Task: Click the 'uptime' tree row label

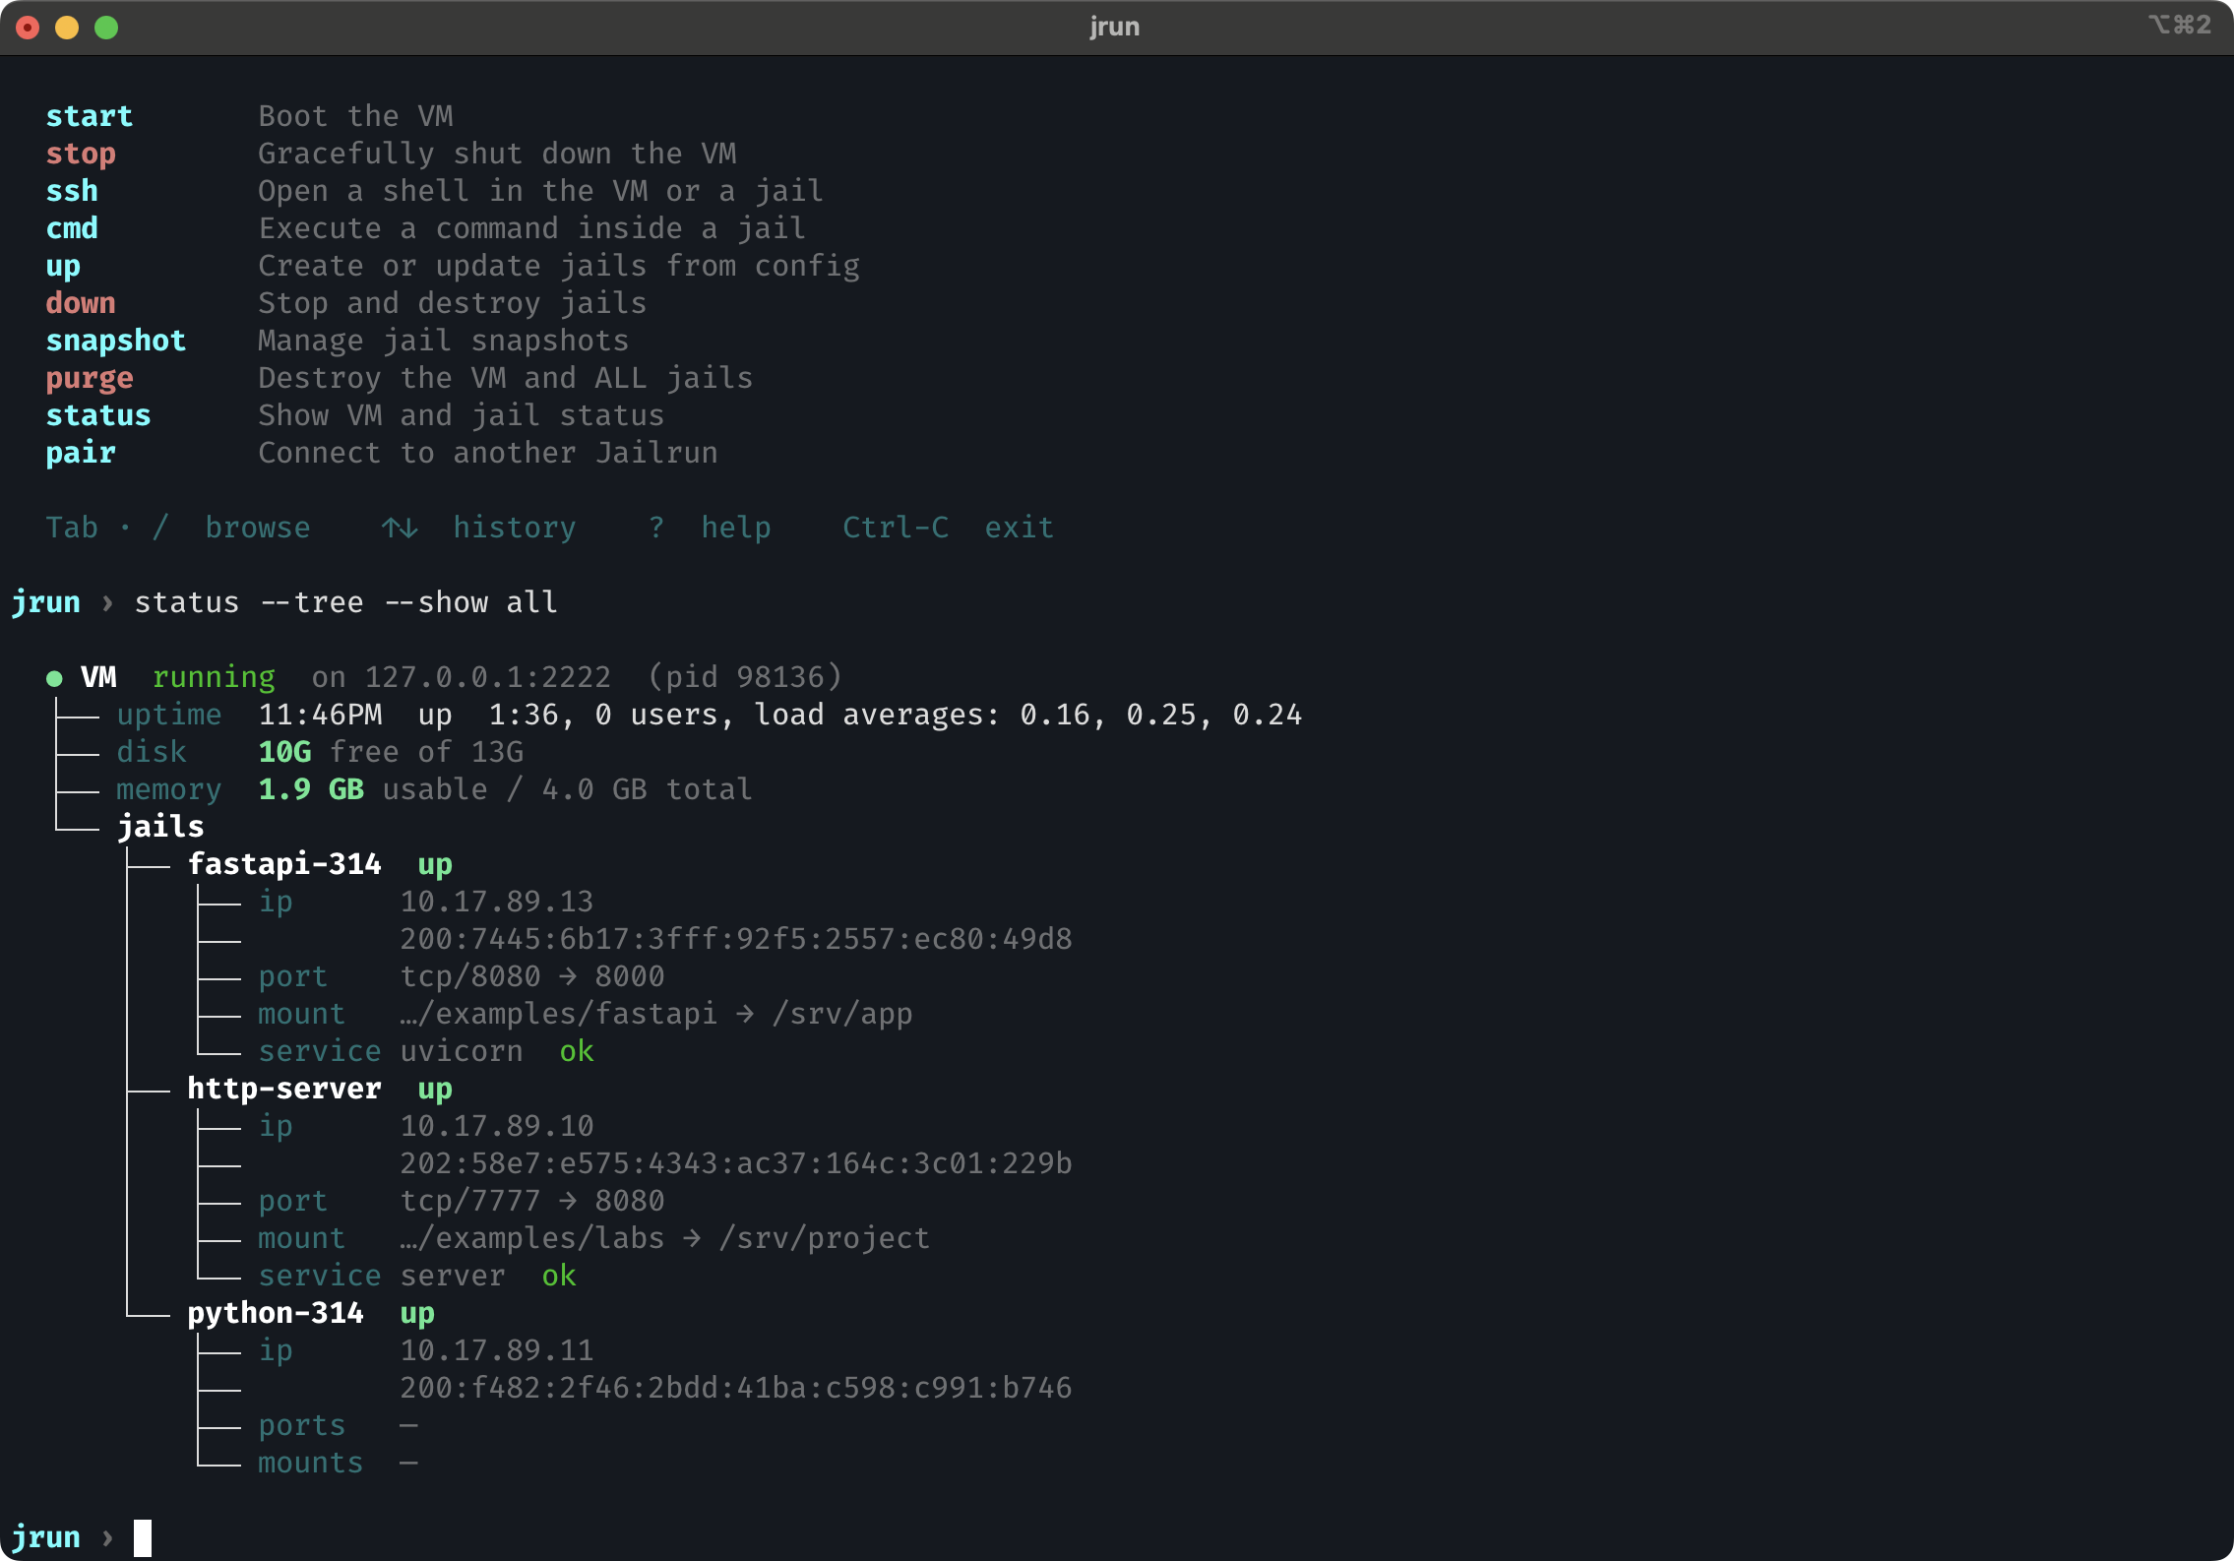Action: pyautogui.click(x=169, y=716)
